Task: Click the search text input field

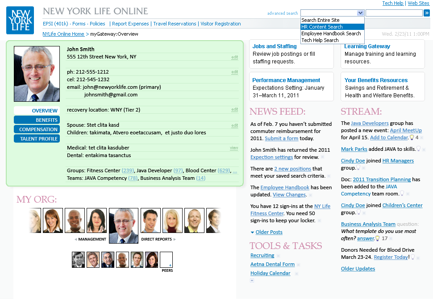Action: [394, 13]
